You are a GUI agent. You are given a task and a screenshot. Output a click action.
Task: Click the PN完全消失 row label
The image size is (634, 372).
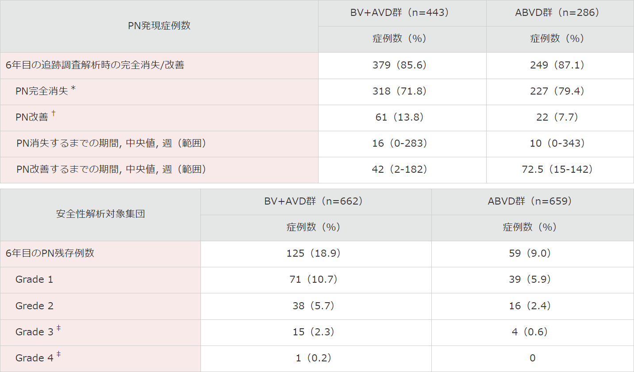159,91
